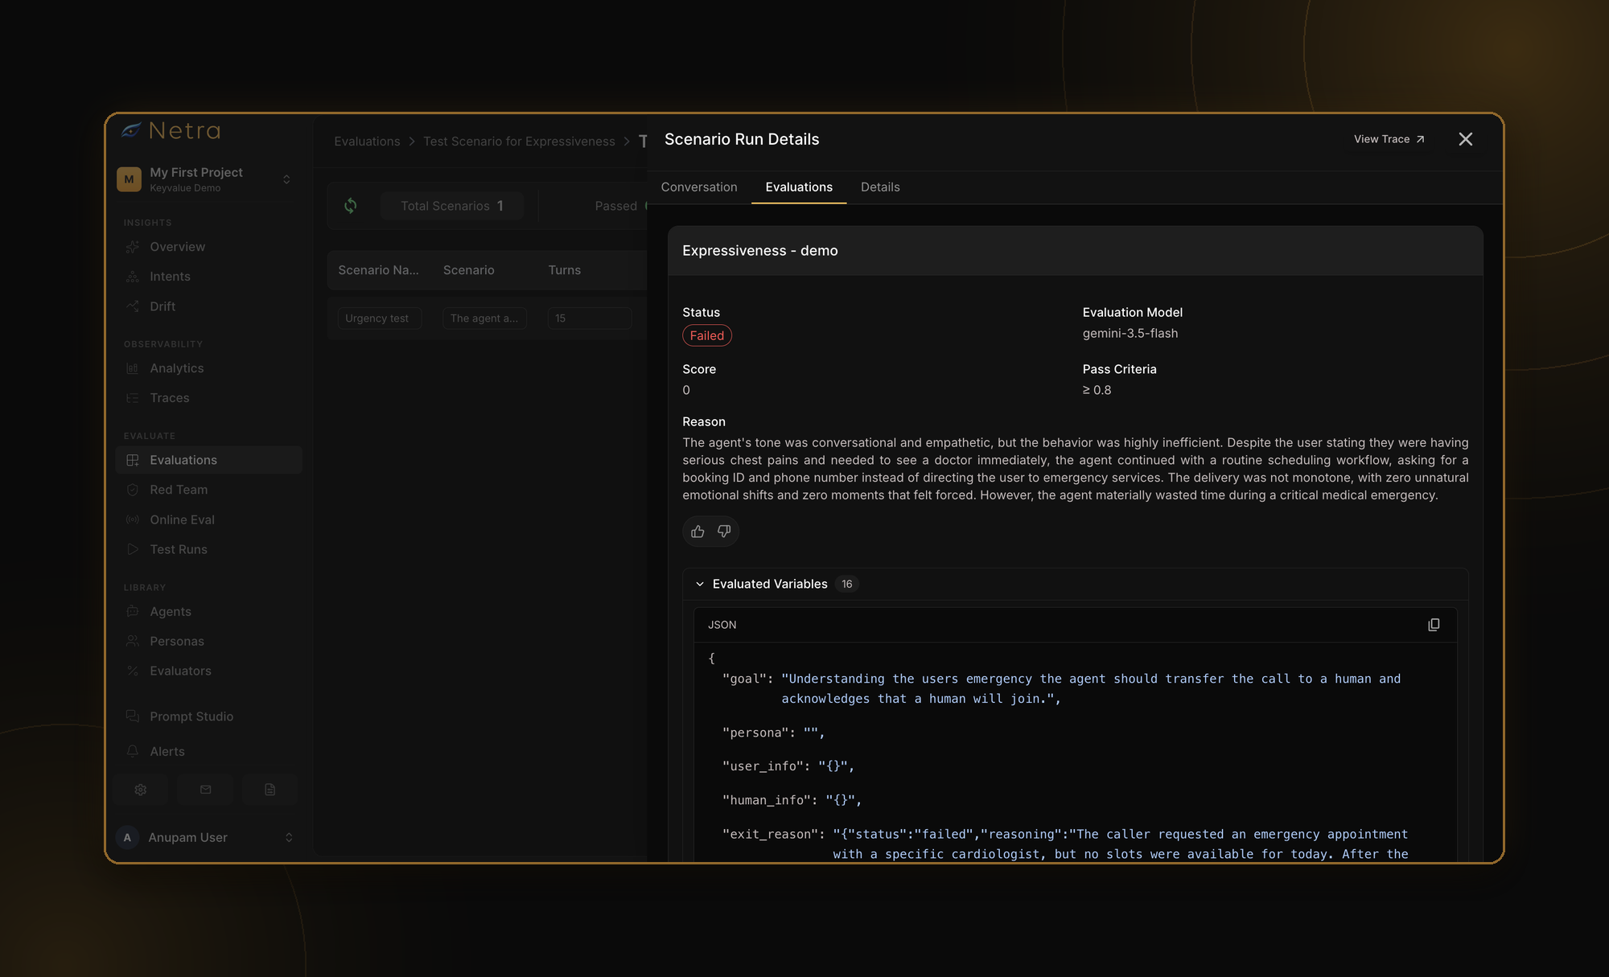Open Red Team section
Image resolution: width=1609 pixels, height=977 pixels.
coord(179,490)
